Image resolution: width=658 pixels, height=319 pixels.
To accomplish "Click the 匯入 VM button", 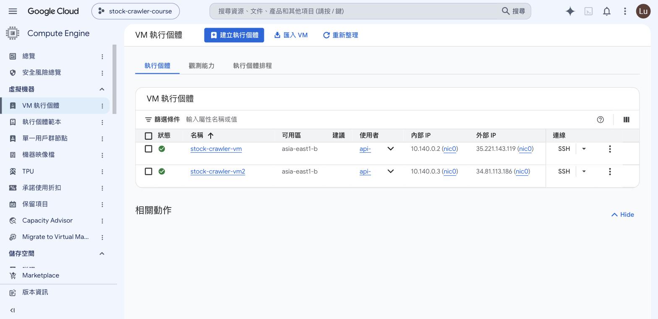I will pyautogui.click(x=291, y=35).
